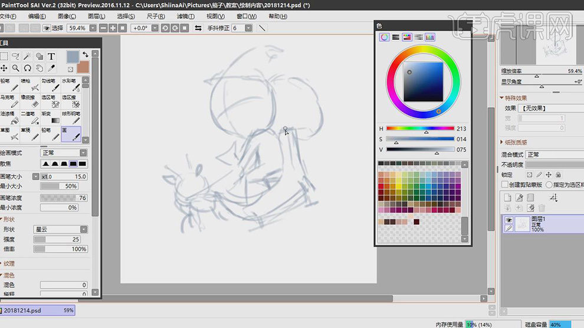
Task: Open the zoom percentage 59.4% dropdown
Action: [93, 28]
